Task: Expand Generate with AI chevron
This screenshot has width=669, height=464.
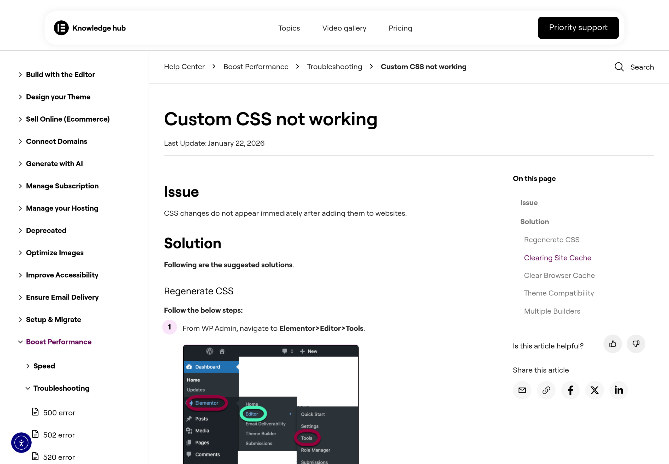Action: tap(20, 164)
